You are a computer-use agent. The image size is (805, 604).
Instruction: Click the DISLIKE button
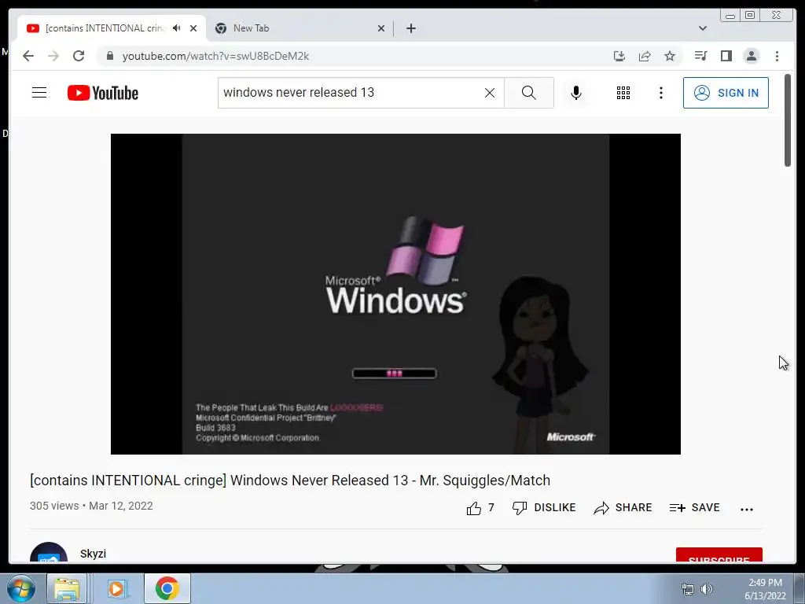[544, 508]
